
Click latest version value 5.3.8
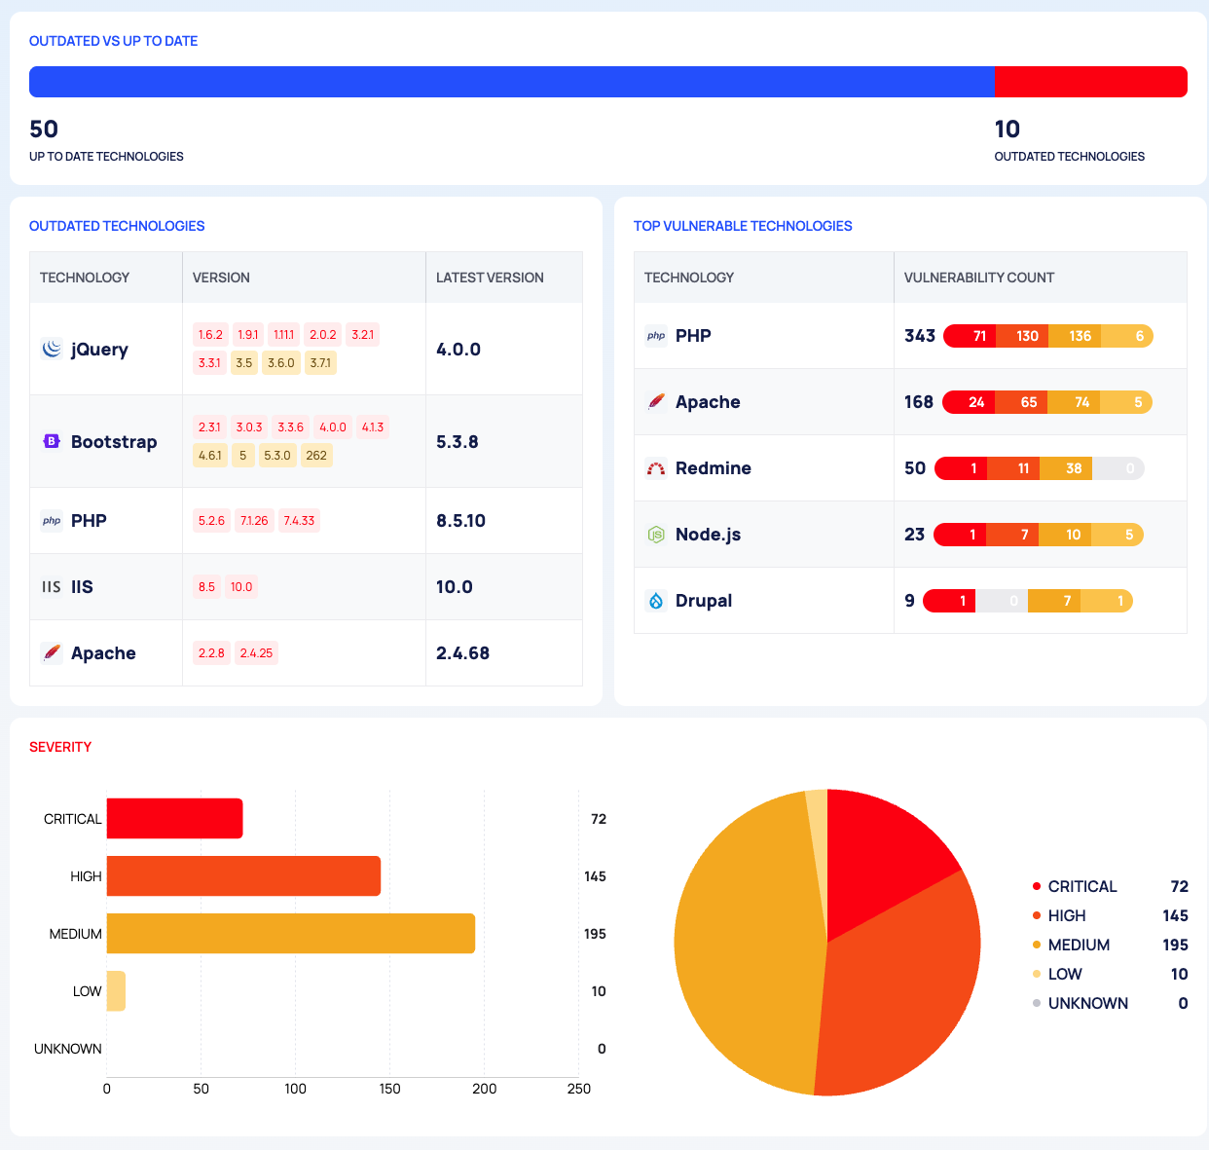[x=458, y=441]
